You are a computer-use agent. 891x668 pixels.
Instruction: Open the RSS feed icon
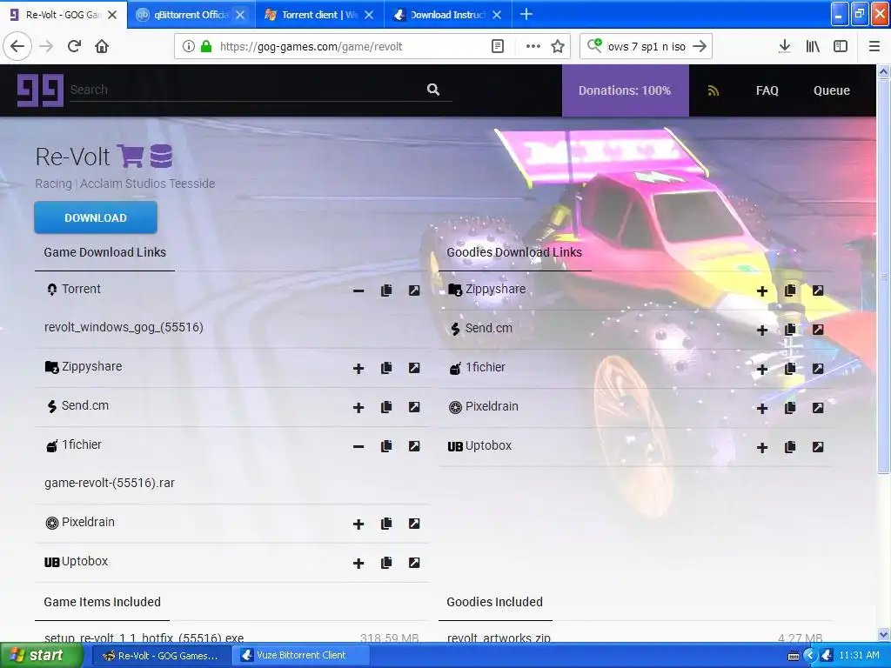(713, 90)
